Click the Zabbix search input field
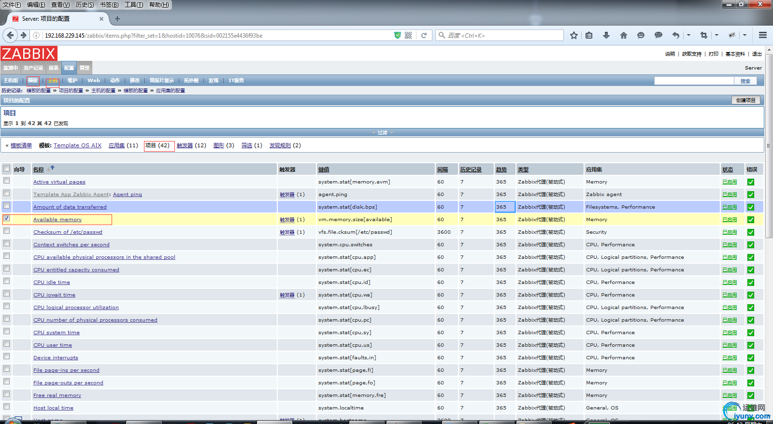773x424 pixels. coord(694,81)
